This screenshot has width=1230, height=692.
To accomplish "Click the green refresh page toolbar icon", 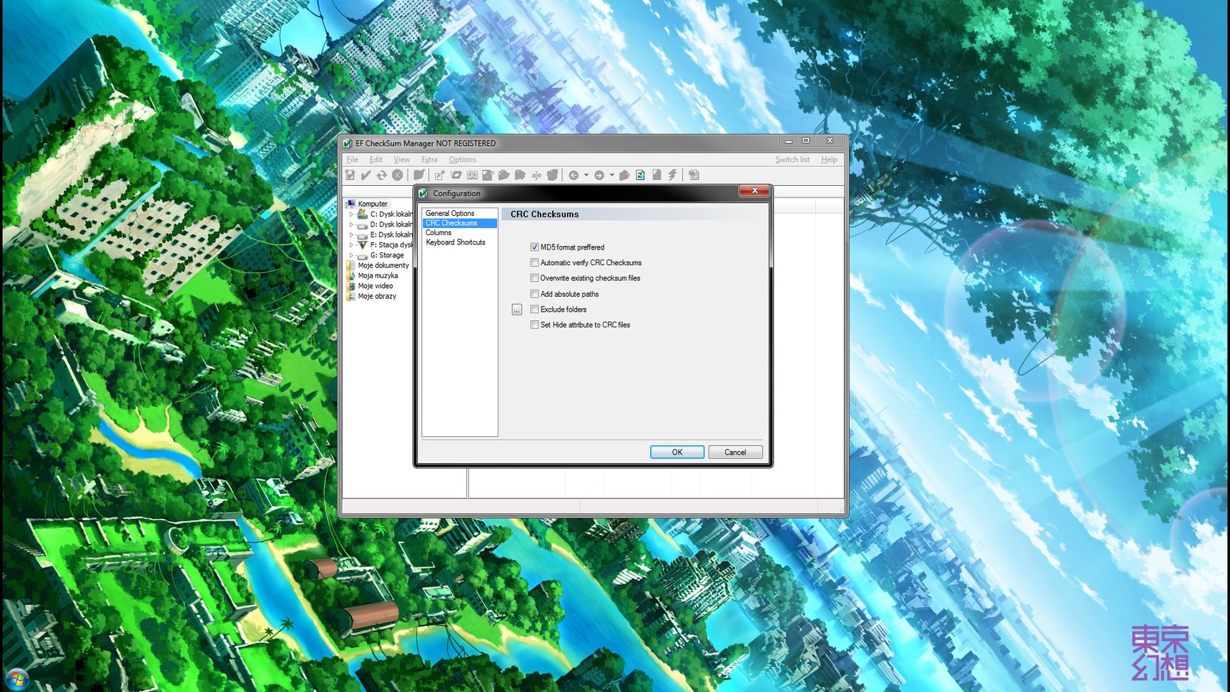I will pos(641,175).
